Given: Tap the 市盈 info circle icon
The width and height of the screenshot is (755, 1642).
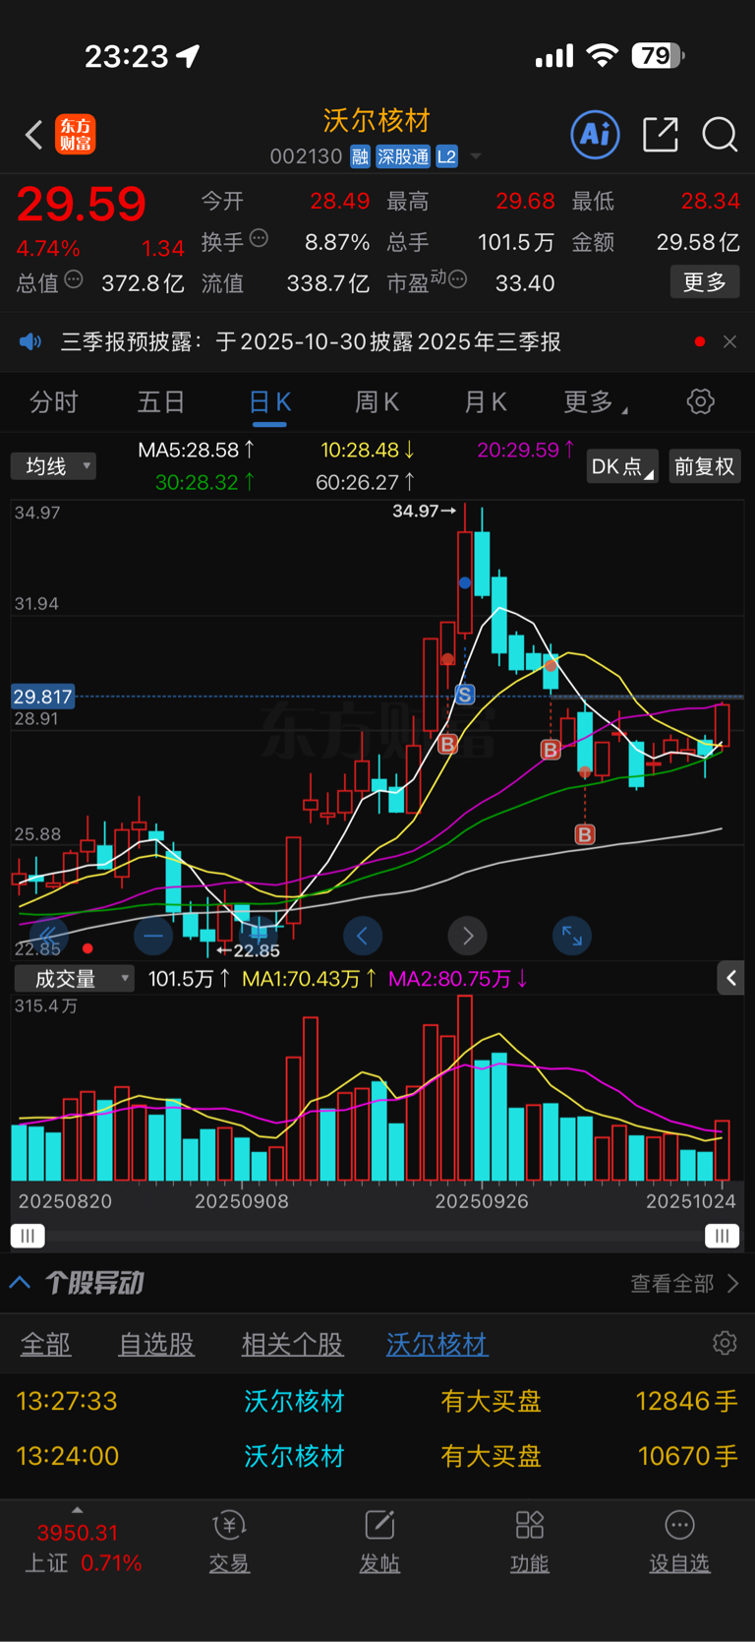Looking at the screenshot, I should [x=457, y=279].
